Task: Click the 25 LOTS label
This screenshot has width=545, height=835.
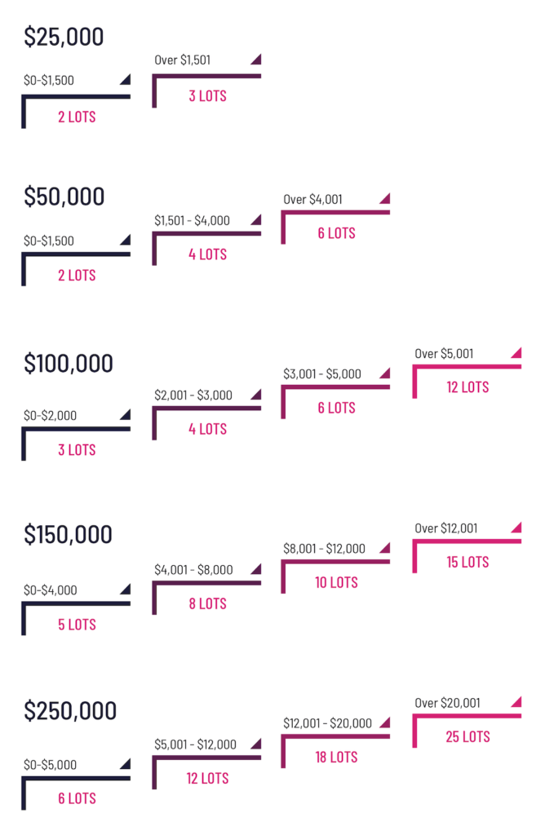Action: [x=467, y=736]
